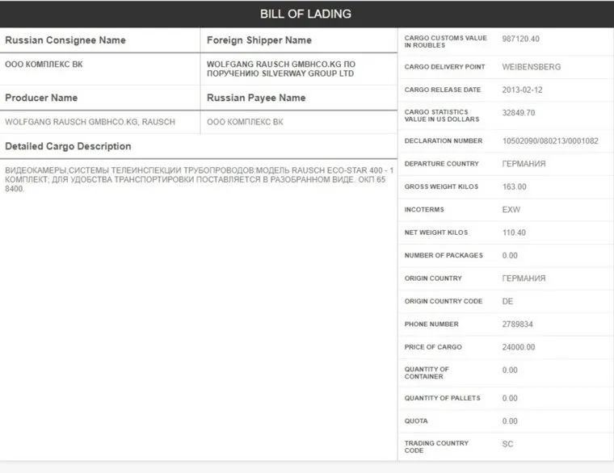
Task: Select the cargo release date 2013-02-12
Action: [522, 90]
